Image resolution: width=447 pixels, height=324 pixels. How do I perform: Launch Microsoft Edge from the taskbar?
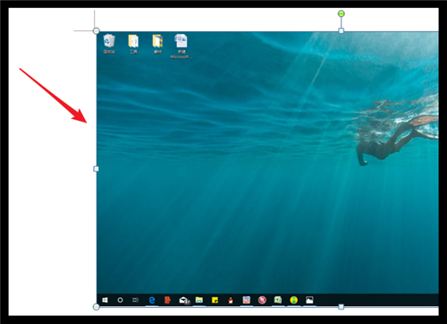(x=152, y=300)
